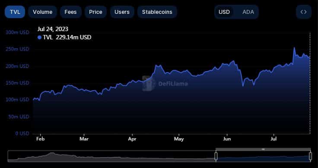Click the dashed cursor line at chart end
This screenshot has width=318, height=168.
[x=310, y=83]
